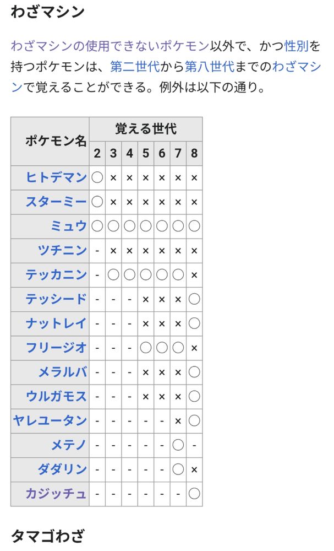The width and height of the screenshot is (334, 551).
Task: Click the メラルバ link
Action: pos(62,372)
